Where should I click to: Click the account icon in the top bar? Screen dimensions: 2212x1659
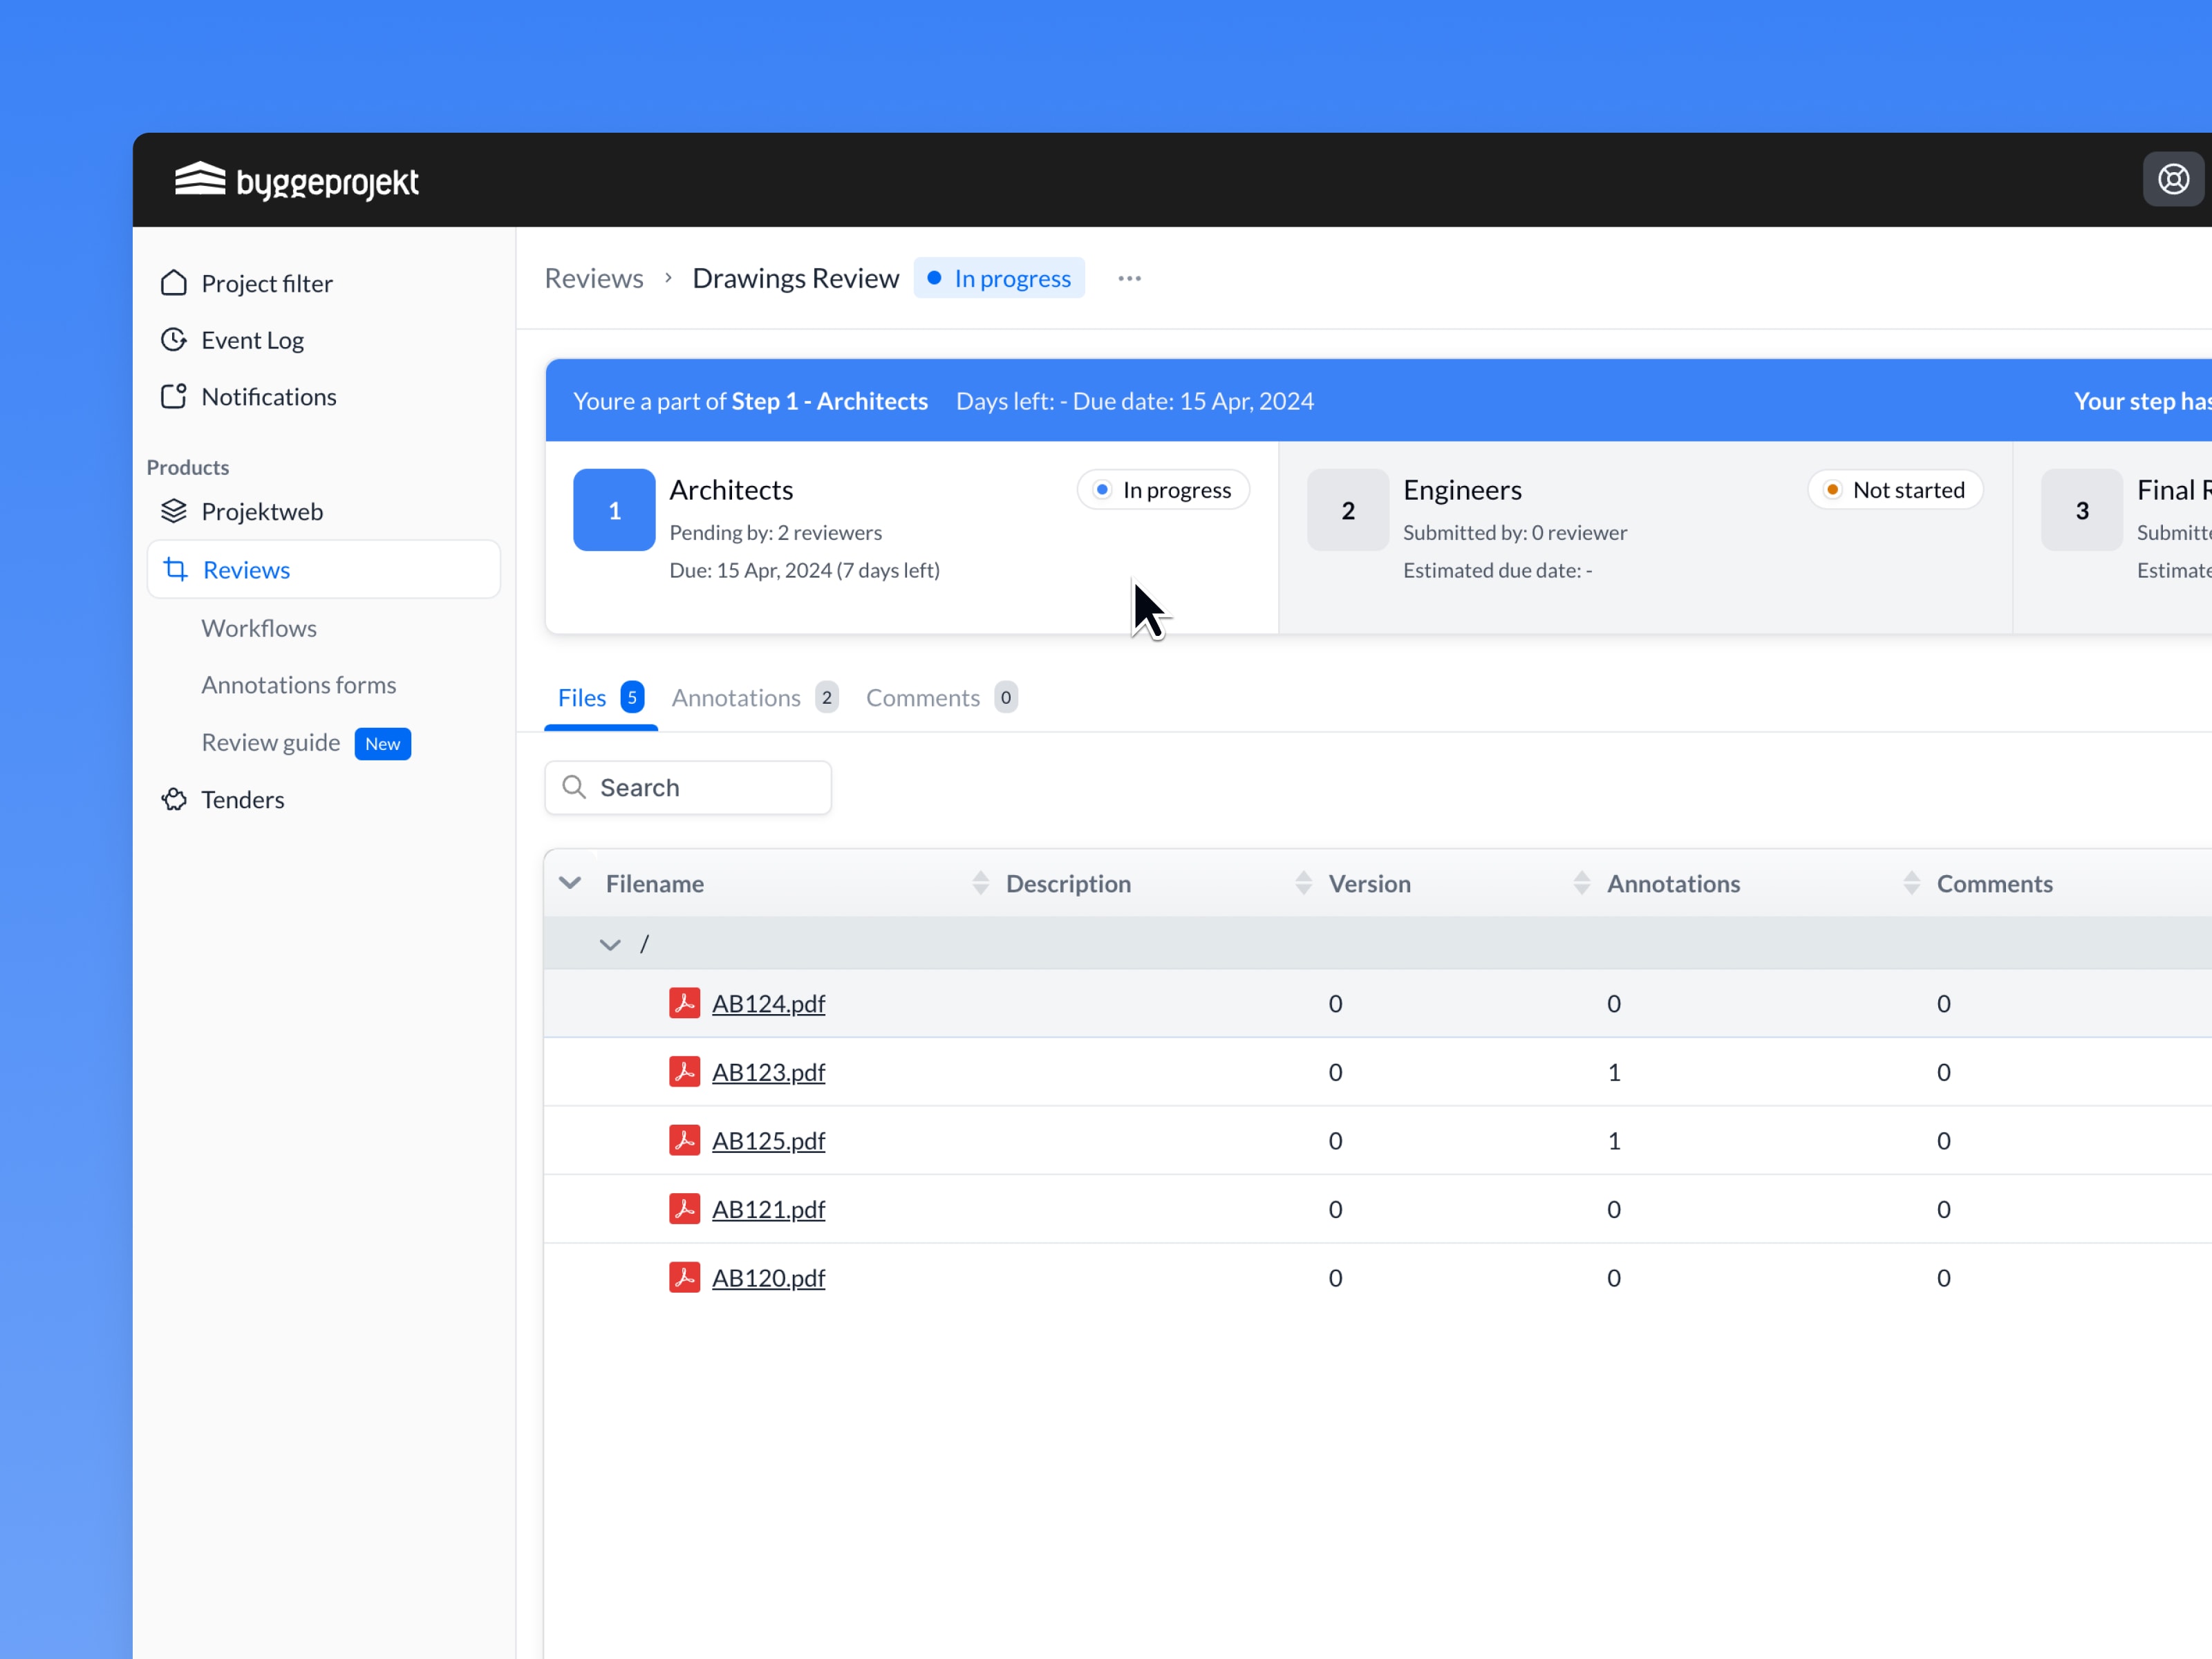2172,178
